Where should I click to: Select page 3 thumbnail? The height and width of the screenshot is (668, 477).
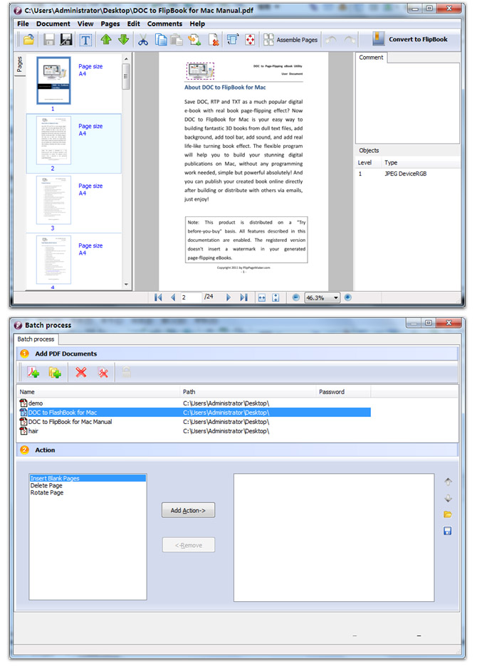53,200
